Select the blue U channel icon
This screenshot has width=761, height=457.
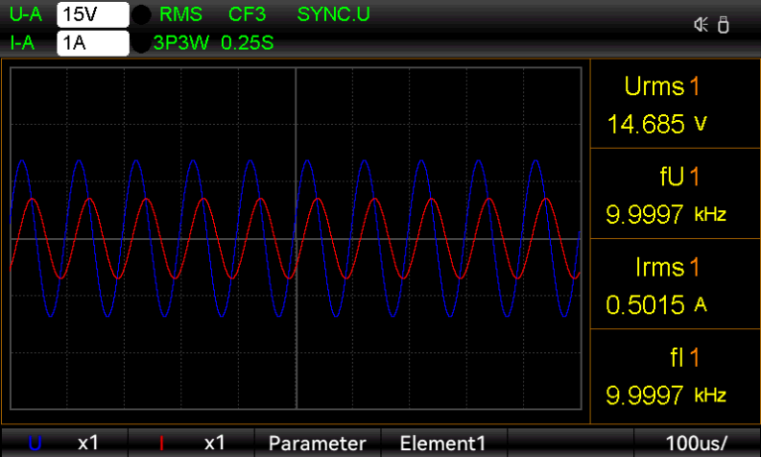point(36,444)
